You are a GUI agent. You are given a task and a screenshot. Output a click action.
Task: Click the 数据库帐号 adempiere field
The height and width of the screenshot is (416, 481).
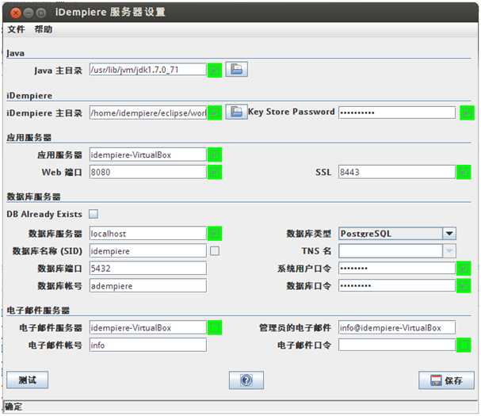[148, 286]
